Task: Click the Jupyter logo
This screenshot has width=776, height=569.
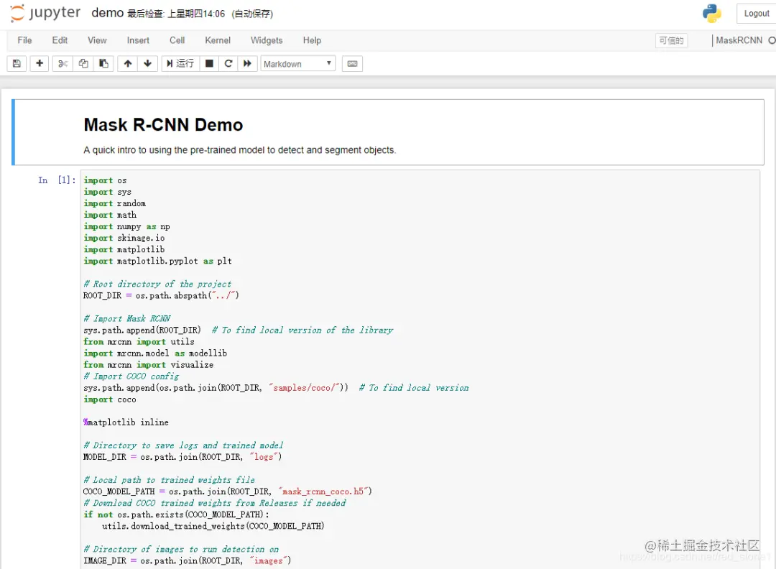Action: point(45,13)
